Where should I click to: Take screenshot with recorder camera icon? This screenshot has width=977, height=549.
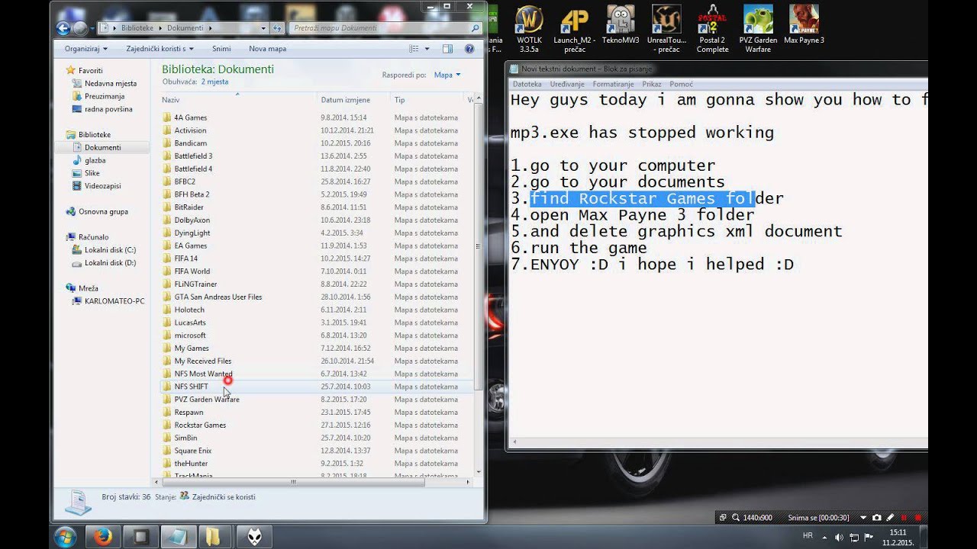coord(877,518)
